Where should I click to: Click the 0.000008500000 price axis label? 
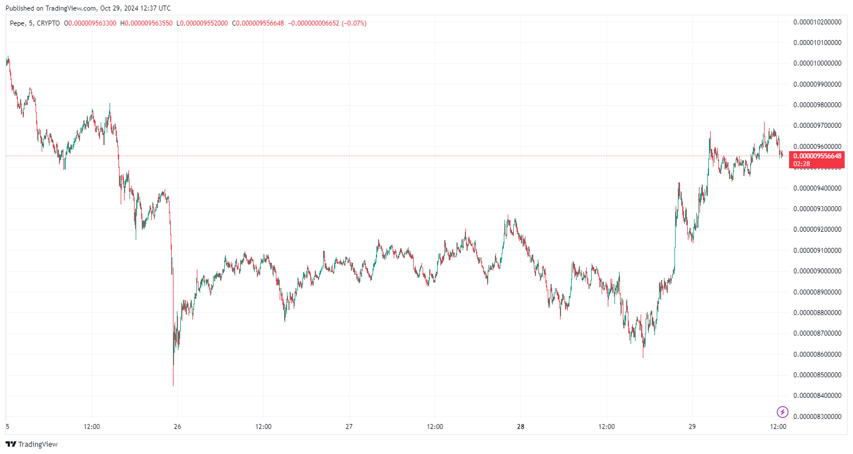point(817,375)
